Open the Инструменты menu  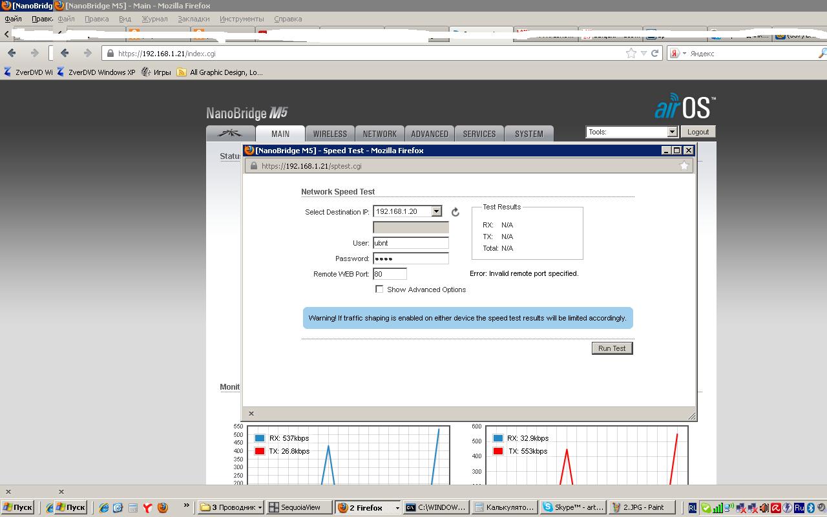tap(242, 19)
